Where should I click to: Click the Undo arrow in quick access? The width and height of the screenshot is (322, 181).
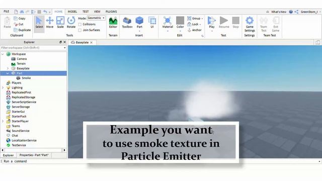(x=45, y=12)
